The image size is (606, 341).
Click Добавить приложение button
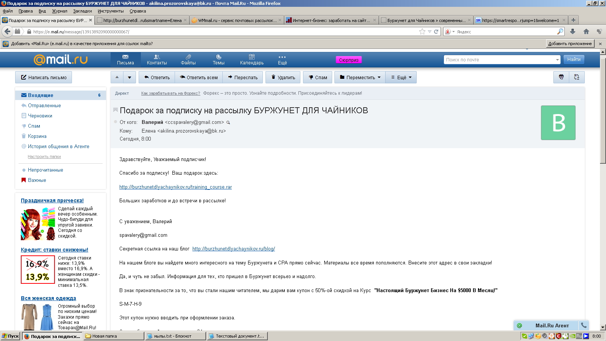coord(570,44)
